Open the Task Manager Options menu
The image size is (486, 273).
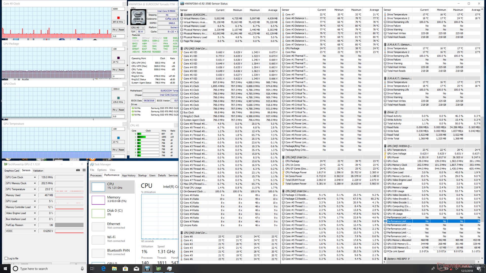102,170
